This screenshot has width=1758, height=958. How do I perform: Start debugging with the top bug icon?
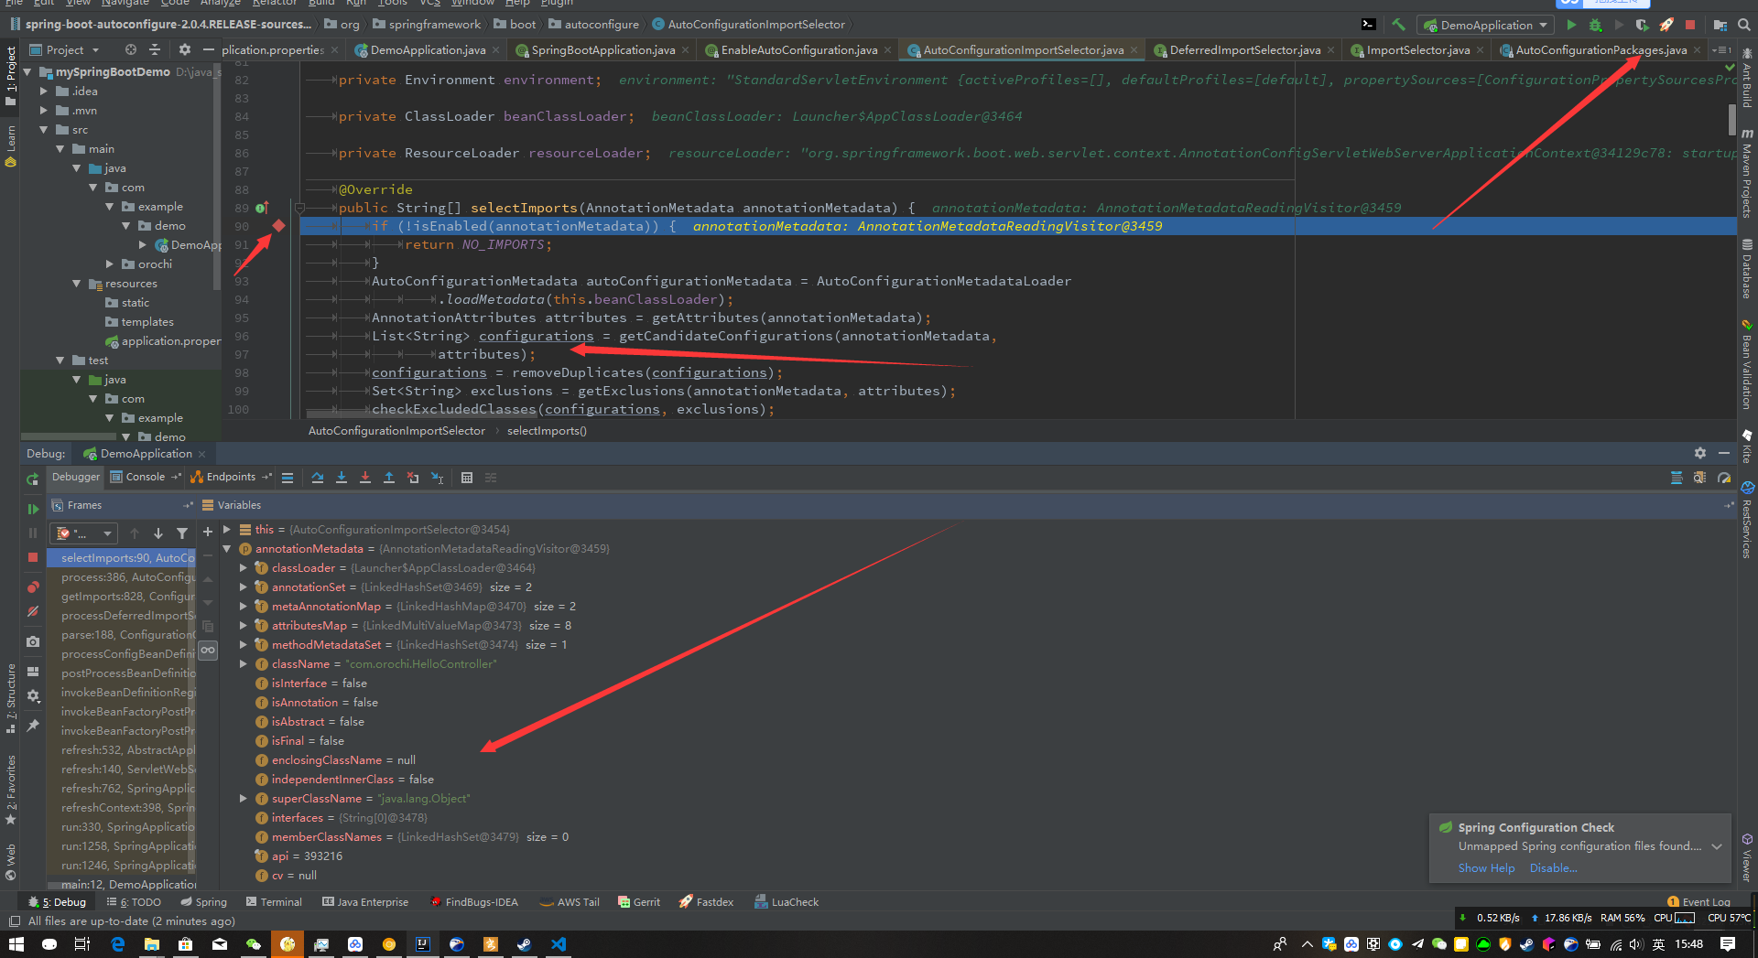tap(1595, 25)
